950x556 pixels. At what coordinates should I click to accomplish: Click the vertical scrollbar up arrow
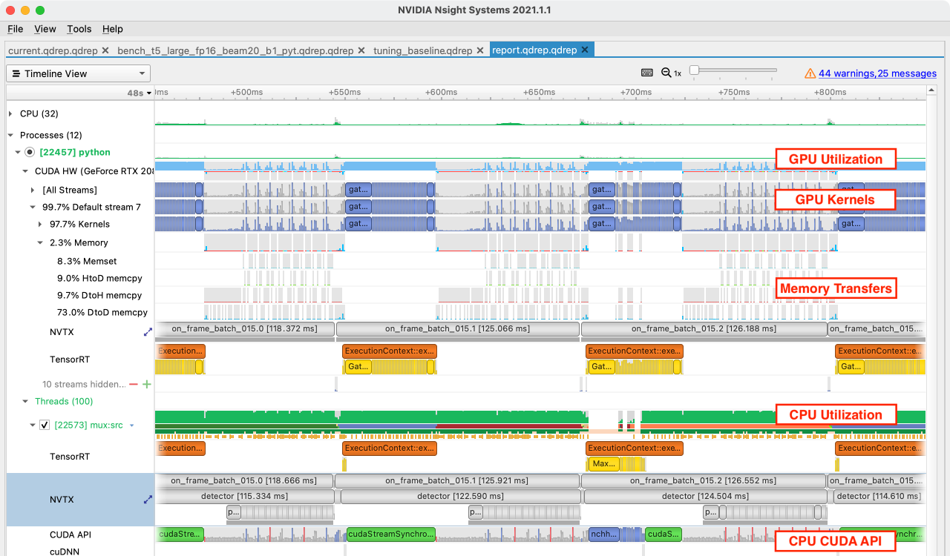click(931, 91)
